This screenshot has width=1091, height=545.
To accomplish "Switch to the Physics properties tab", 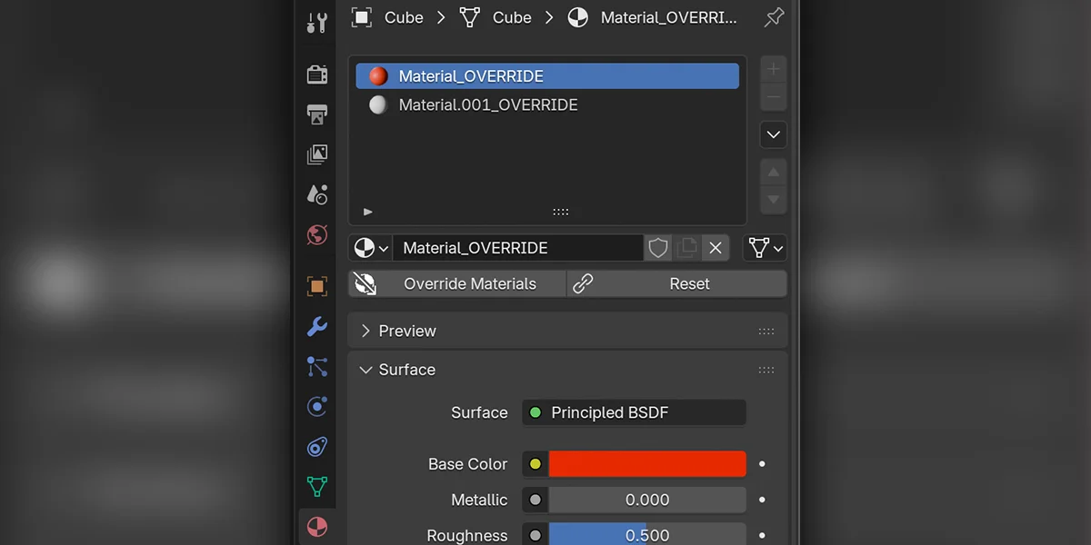I will (316, 406).
